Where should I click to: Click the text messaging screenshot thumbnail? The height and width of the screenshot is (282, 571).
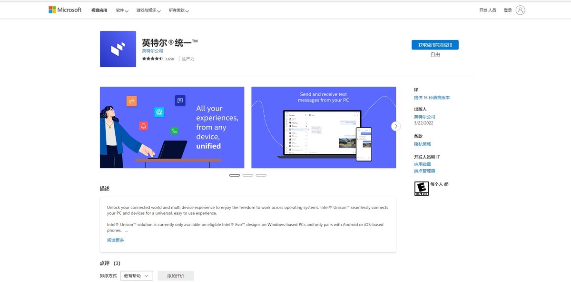point(323,127)
